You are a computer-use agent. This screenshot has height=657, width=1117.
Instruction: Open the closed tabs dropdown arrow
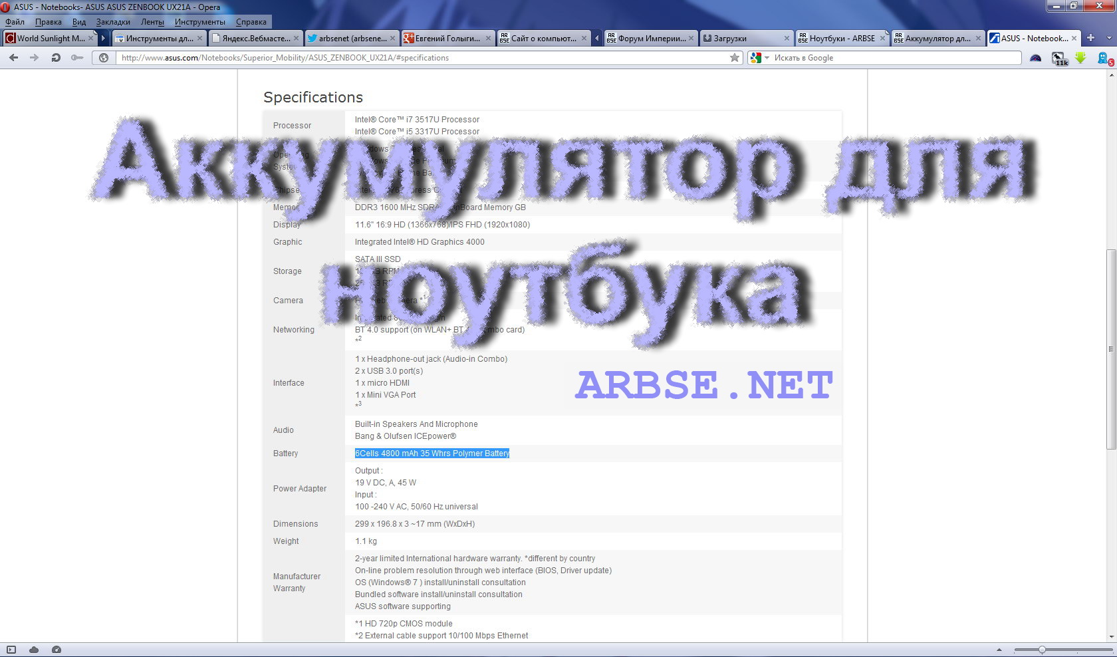point(1108,38)
